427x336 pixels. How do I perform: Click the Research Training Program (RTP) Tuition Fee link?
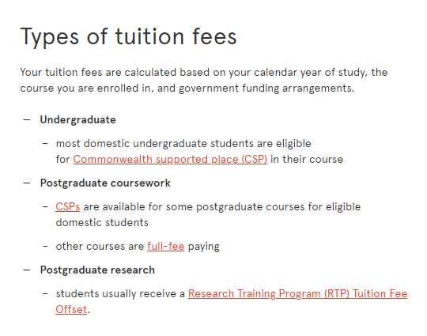pos(297,293)
